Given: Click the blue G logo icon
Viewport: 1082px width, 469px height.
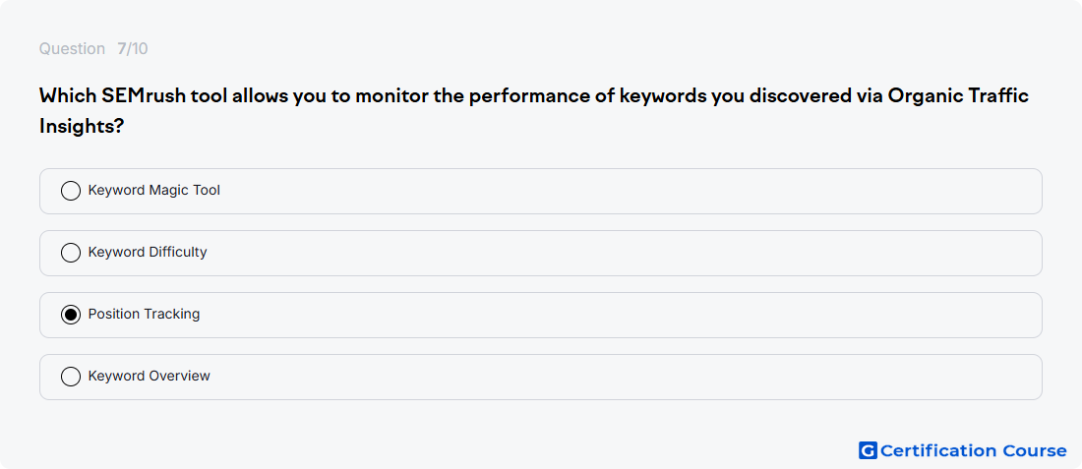Looking at the screenshot, I should [868, 450].
